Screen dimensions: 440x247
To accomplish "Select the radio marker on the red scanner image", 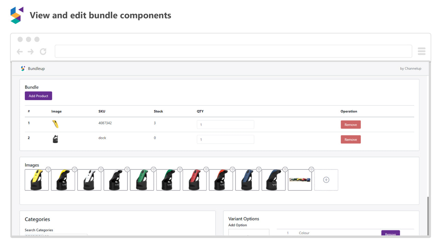I will pyautogui.click(x=206, y=169).
